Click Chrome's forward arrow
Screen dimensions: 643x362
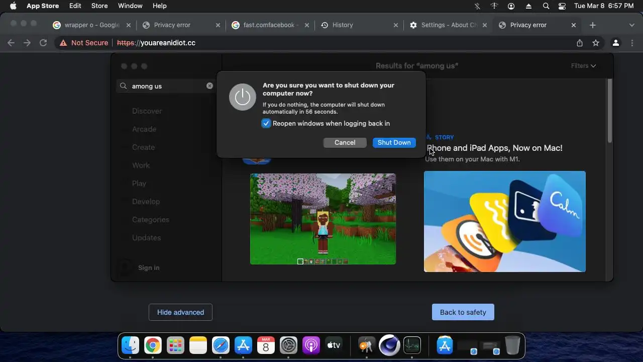27,43
